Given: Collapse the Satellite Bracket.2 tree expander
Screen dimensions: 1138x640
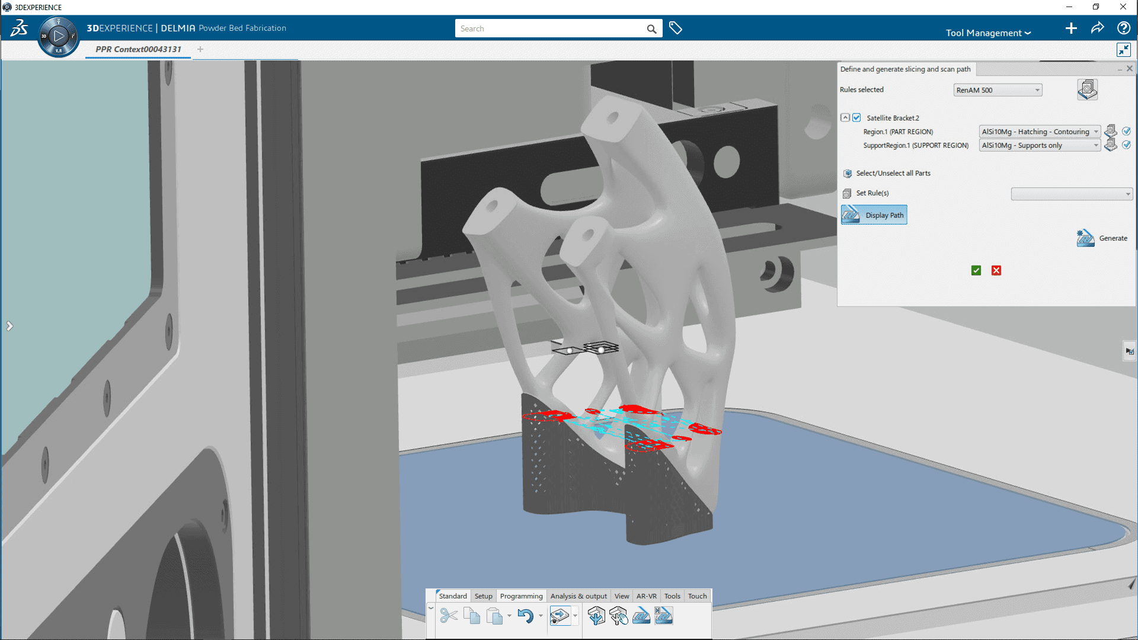Looking at the screenshot, I should click(x=845, y=118).
